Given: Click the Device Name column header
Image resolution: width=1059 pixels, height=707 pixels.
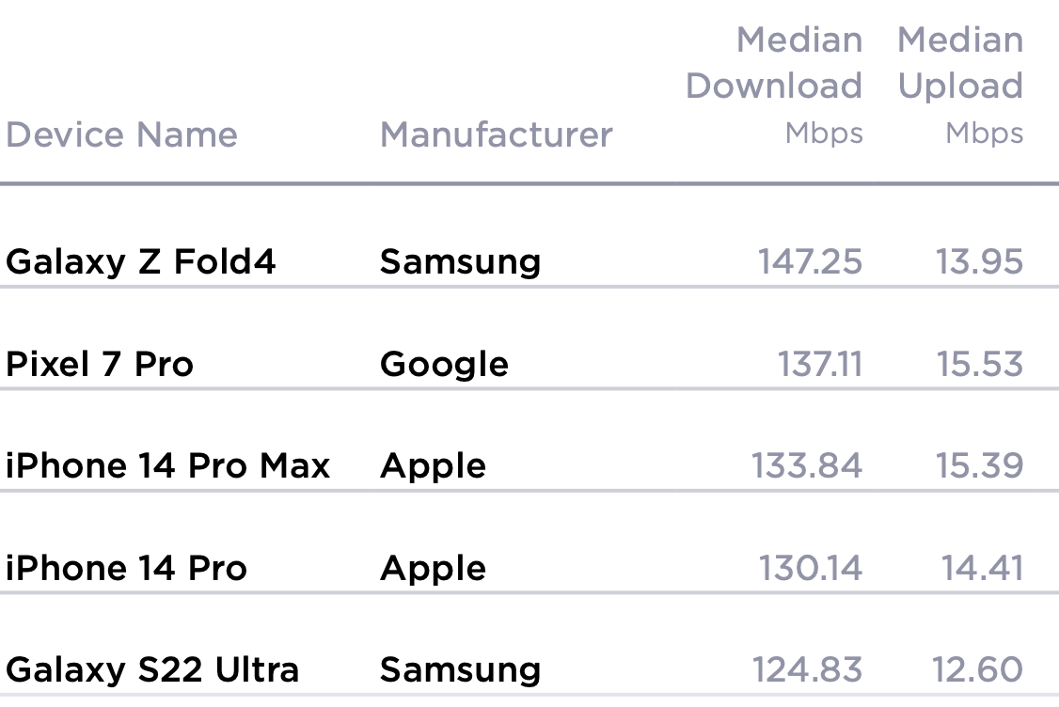Looking at the screenshot, I should 121,134.
